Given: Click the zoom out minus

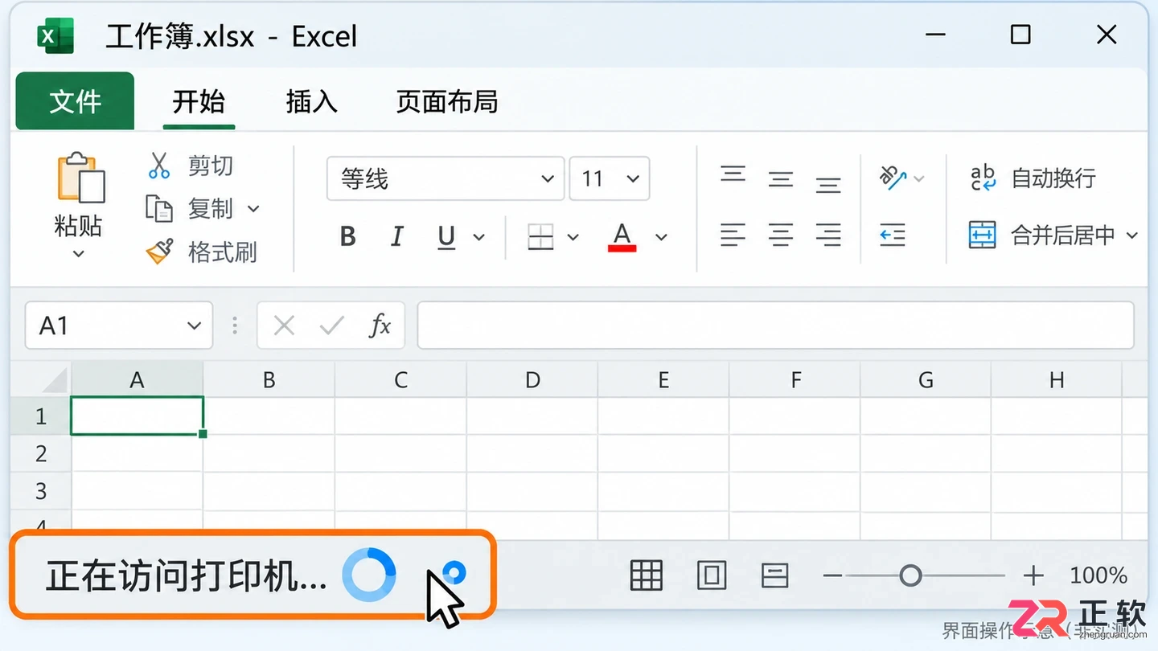Looking at the screenshot, I should pos(832,575).
